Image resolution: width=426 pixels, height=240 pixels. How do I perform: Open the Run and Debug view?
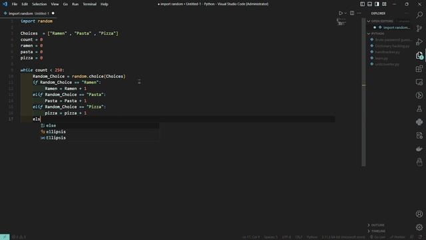(419, 41)
